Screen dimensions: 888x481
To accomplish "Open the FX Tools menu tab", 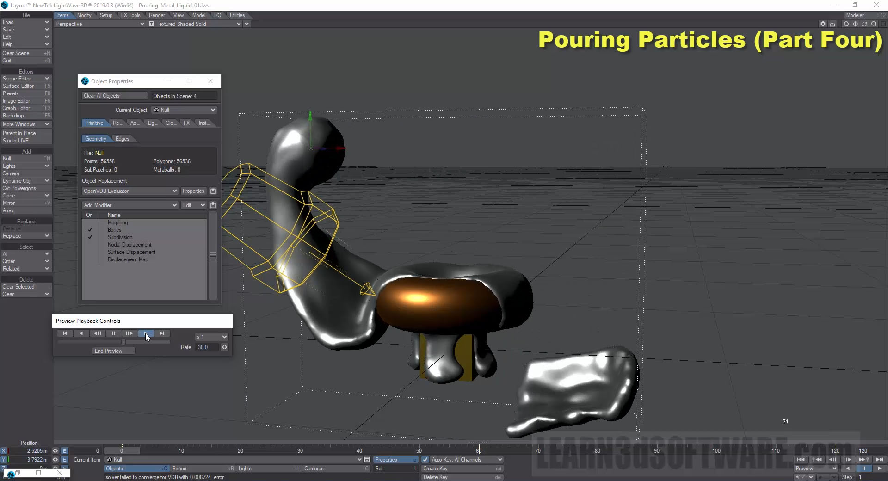I will point(130,15).
